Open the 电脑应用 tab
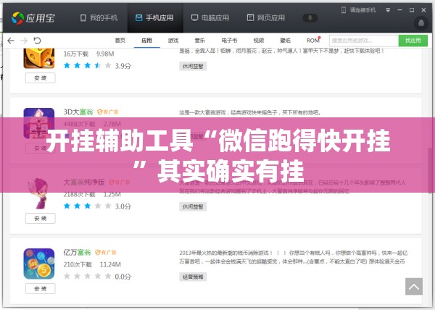 210,18
